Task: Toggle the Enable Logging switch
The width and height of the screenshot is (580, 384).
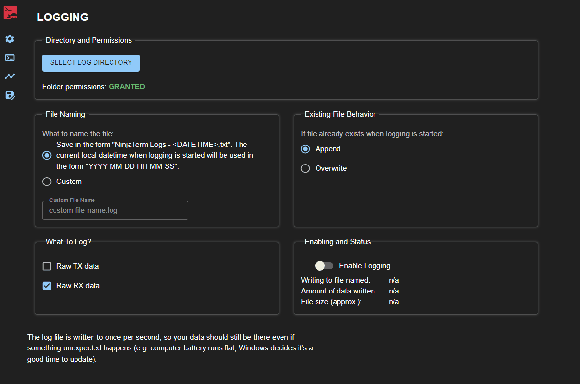Action: click(324, 266)
